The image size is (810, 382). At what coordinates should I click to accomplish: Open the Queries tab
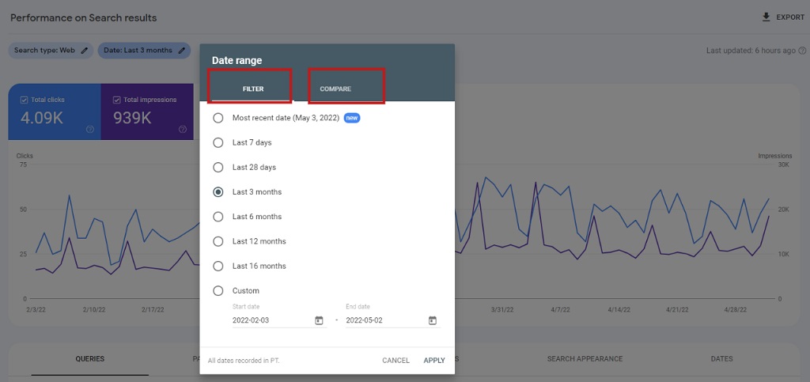pos(90,359)
